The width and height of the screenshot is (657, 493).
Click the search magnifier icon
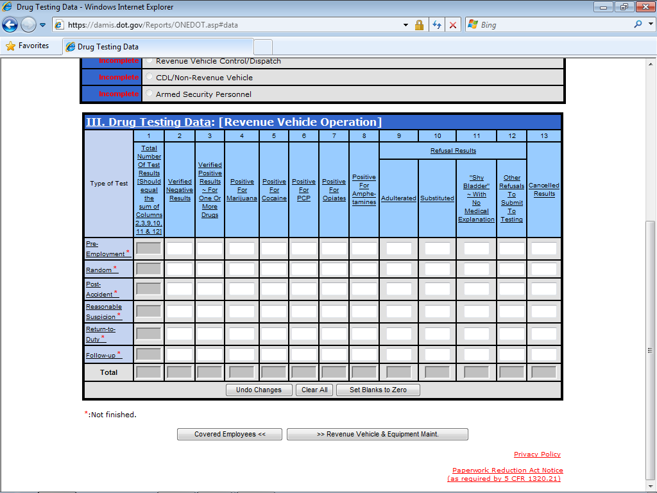click(x=638, y=24)
